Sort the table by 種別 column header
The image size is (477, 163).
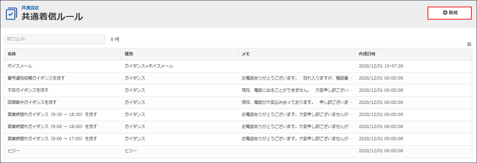(129, 54)
